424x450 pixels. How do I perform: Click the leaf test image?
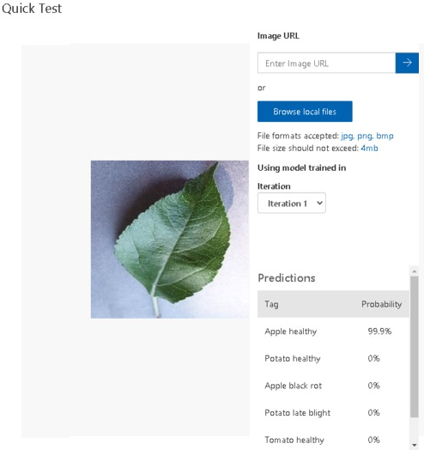170,240
